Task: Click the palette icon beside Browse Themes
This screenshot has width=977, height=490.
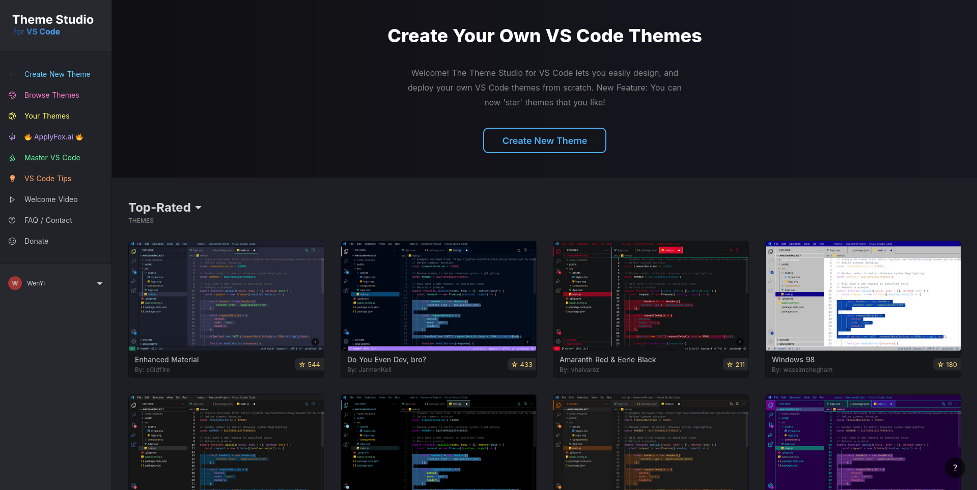Action: [12, 95]
